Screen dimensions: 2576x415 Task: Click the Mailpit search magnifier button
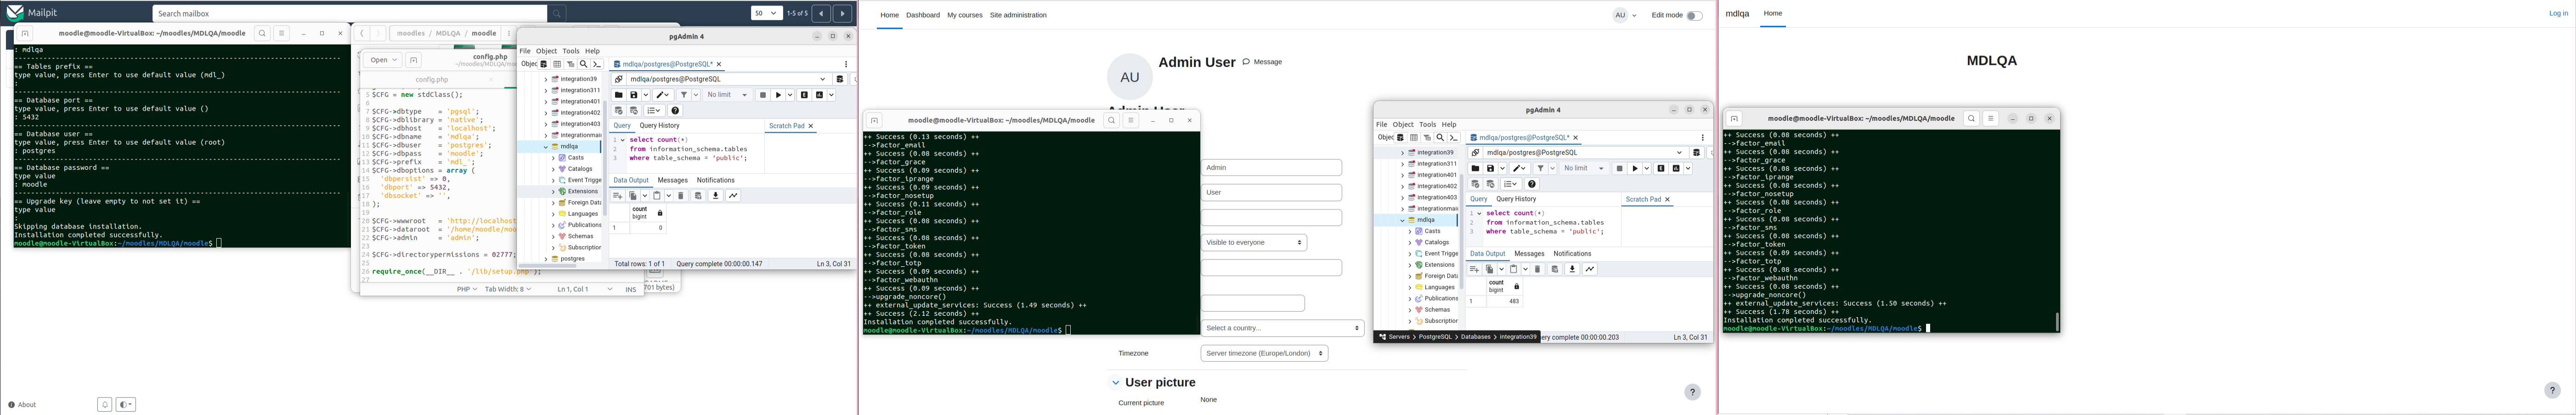557,14
